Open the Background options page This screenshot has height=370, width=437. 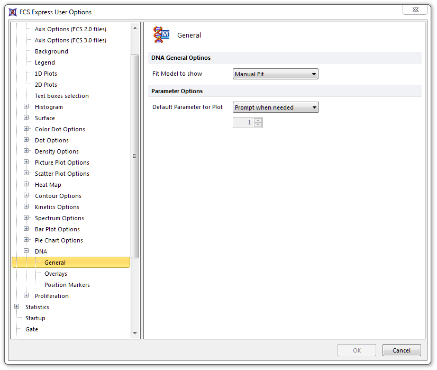click(51, 51)
